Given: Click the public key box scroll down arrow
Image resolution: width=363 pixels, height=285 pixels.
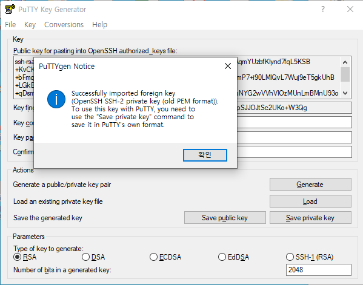Looking at the screenshot, I should tap(345, 93).
